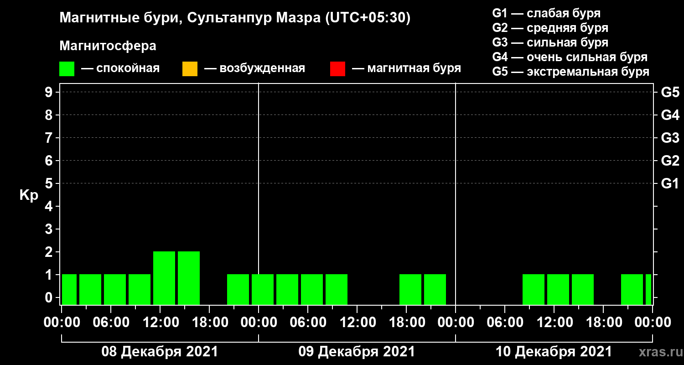Click the '12:00' time label of 09 Декабря

pos(357,322)
